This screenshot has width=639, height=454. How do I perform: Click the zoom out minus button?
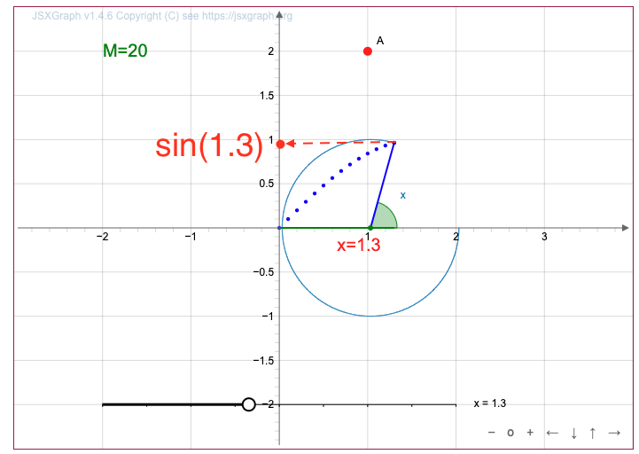[x=491, y=433]
